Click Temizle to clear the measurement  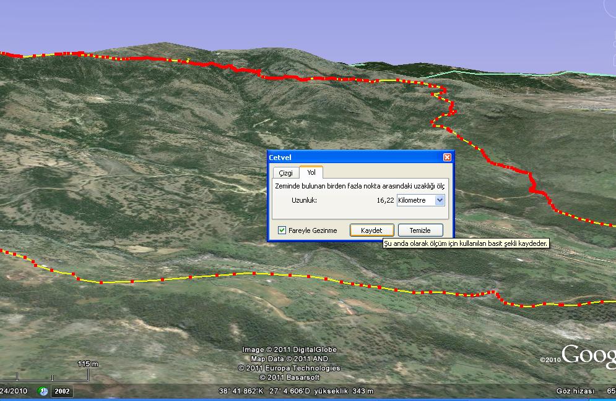(x=420, y=230)
